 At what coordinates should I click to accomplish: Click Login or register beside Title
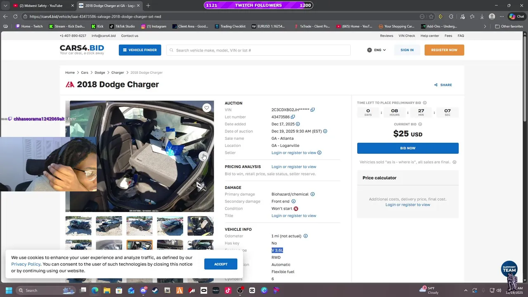[294, 216]
